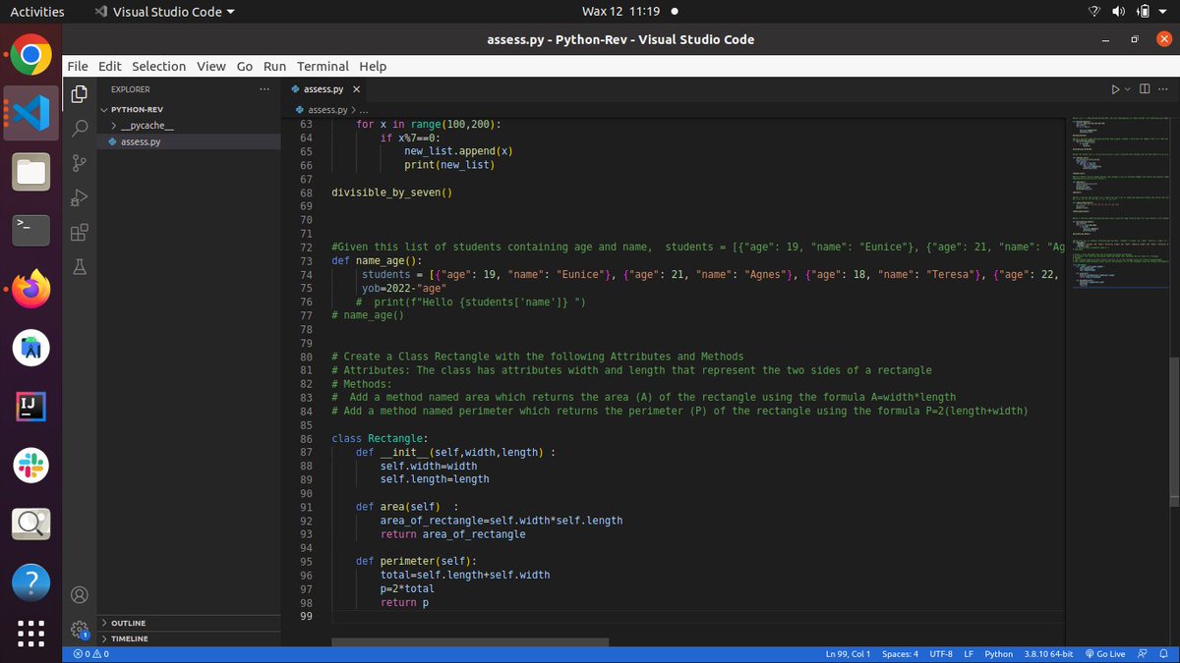Open the Testing flask view

pos(80,266)
